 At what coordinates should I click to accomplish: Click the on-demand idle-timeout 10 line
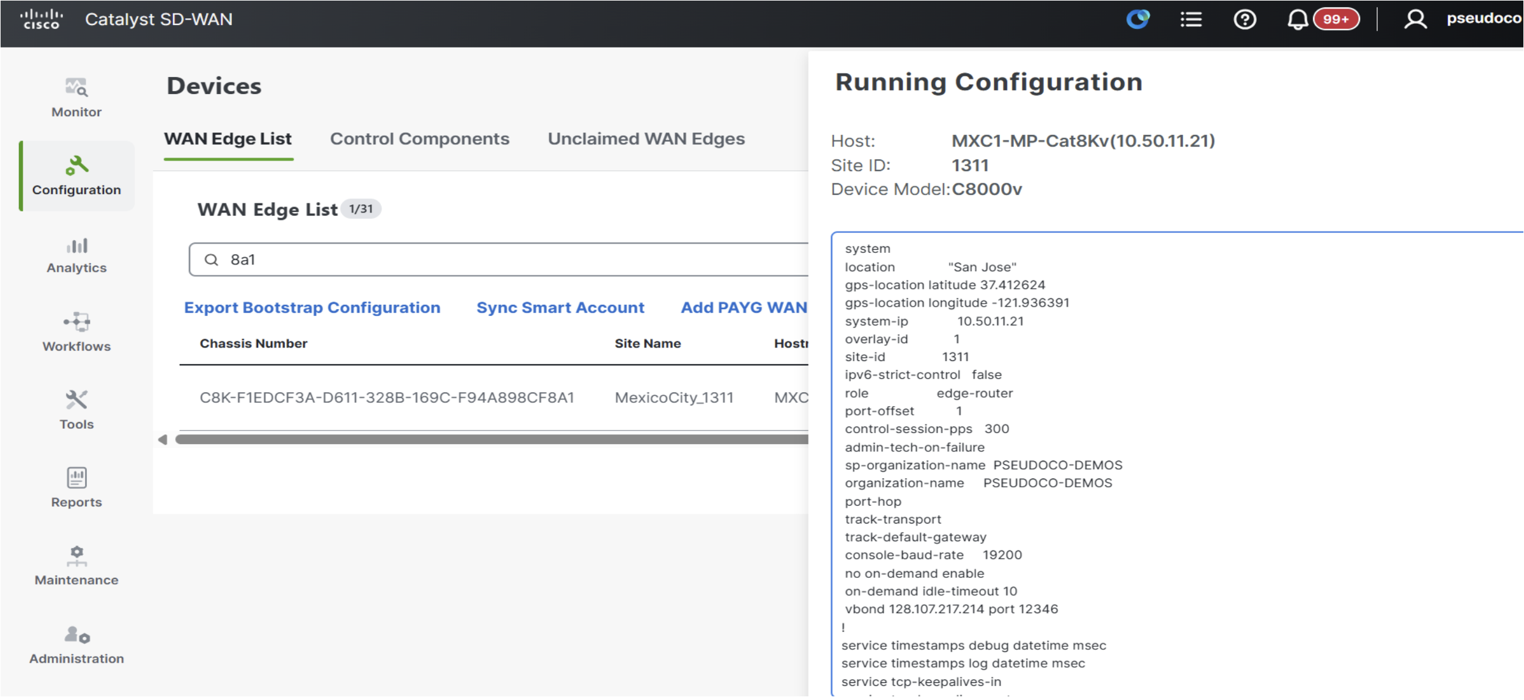931,591
